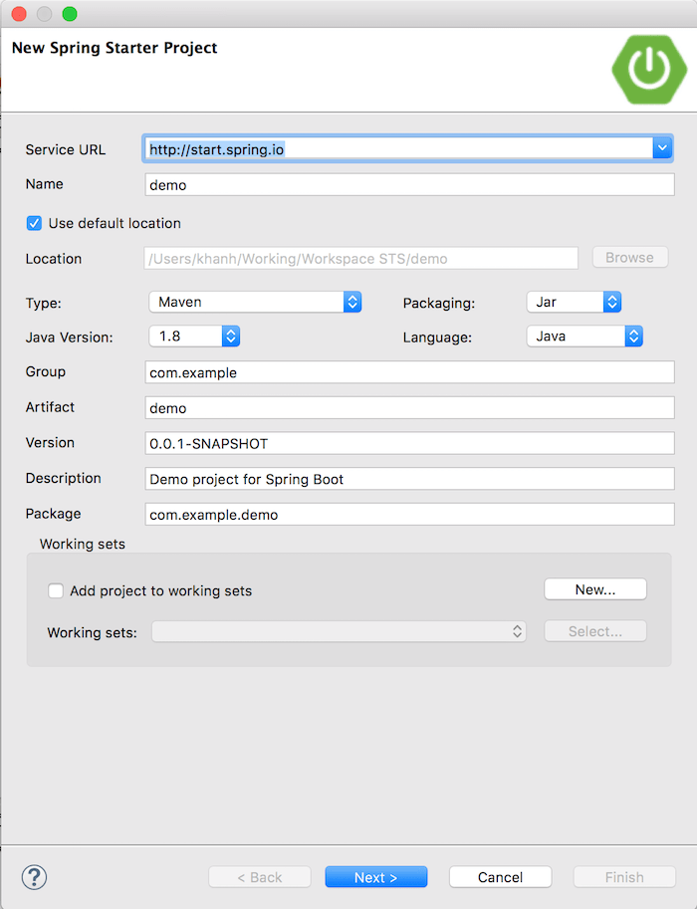Cancel the new project wizard
Image resolution: width=697 pixels, height=909 pixels.
500,876
